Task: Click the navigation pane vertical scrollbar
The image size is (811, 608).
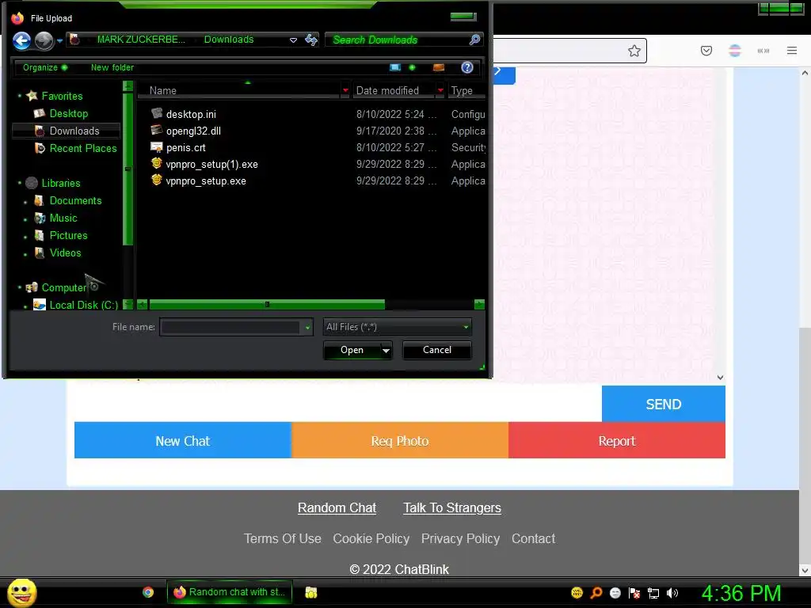Action: (x=128, y=168)
